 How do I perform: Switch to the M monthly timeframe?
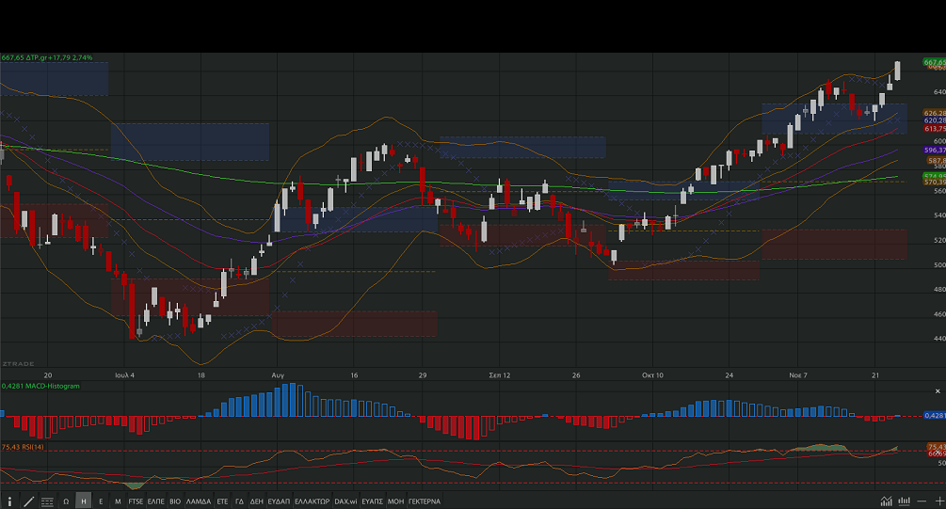point(118,501)
